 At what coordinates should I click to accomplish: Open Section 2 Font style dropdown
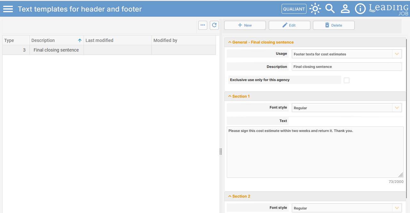[347, 208]
